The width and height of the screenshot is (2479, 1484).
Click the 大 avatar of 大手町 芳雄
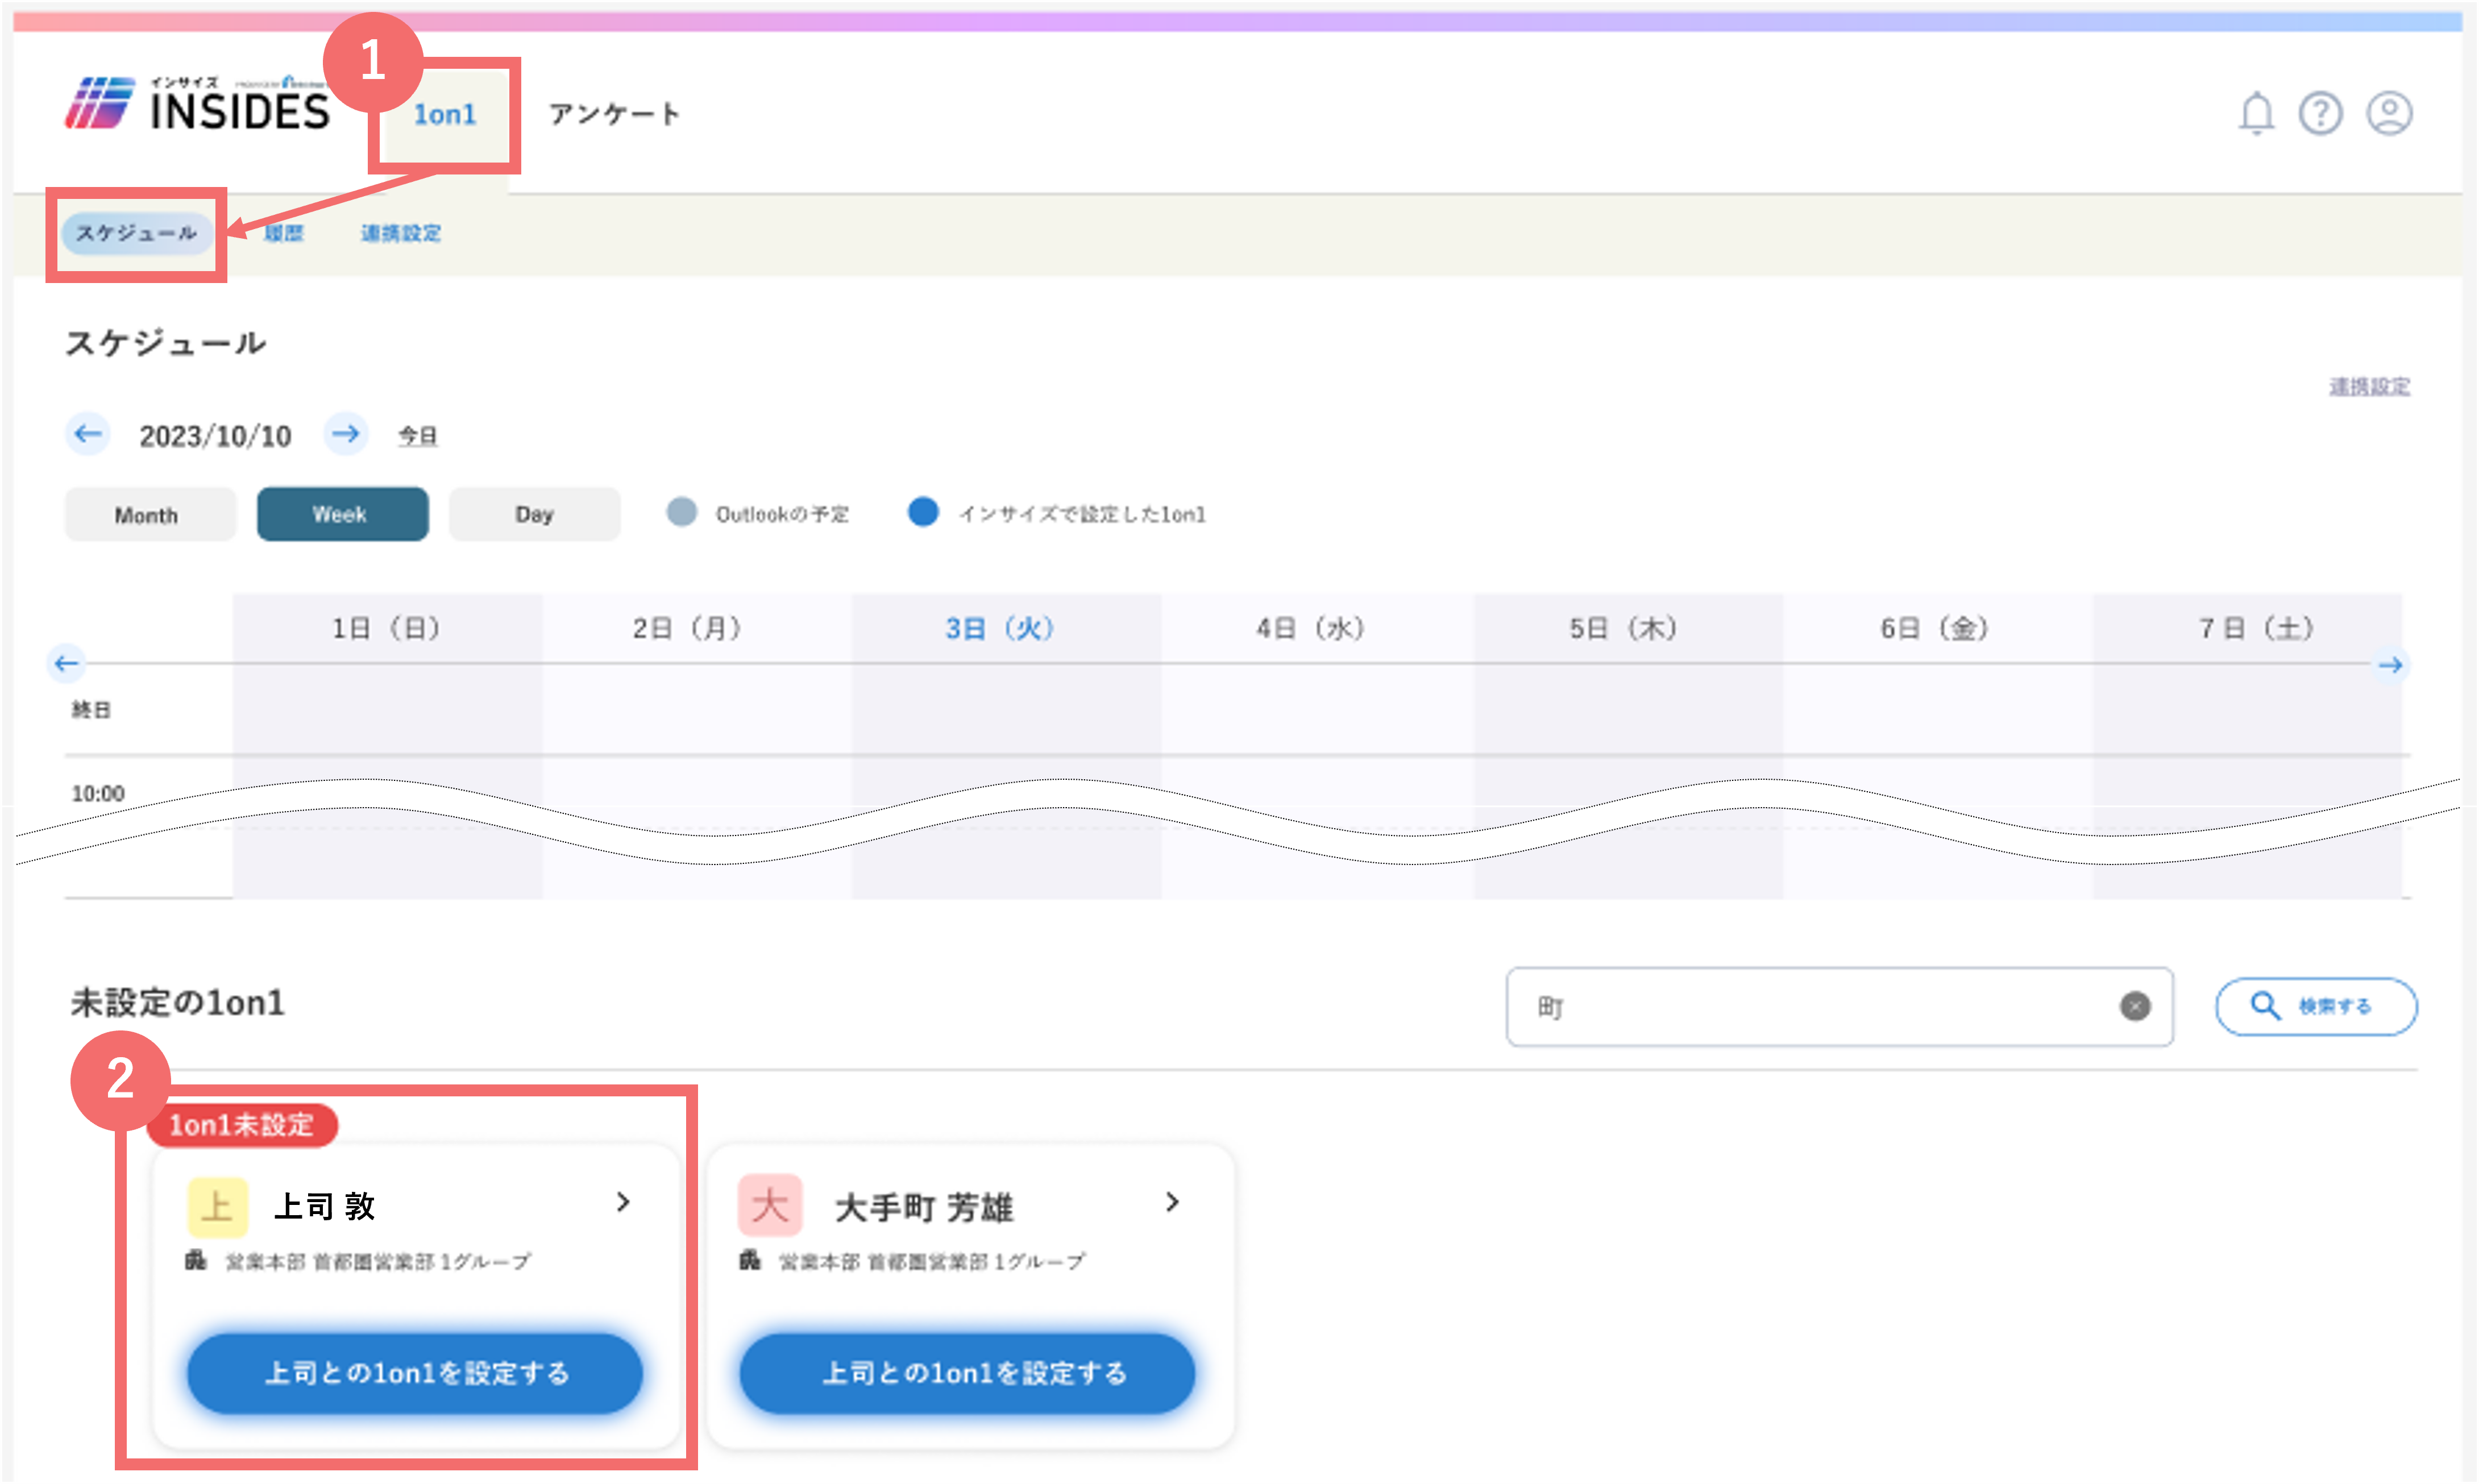pyautogui.click(x=770, y=1206)
